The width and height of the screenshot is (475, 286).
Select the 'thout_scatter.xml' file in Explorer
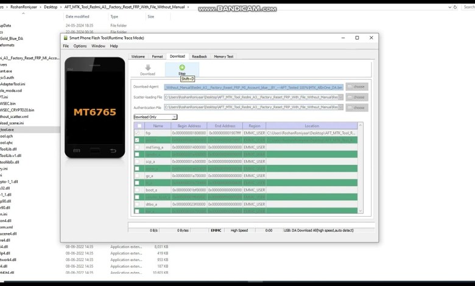click(14, 116)
